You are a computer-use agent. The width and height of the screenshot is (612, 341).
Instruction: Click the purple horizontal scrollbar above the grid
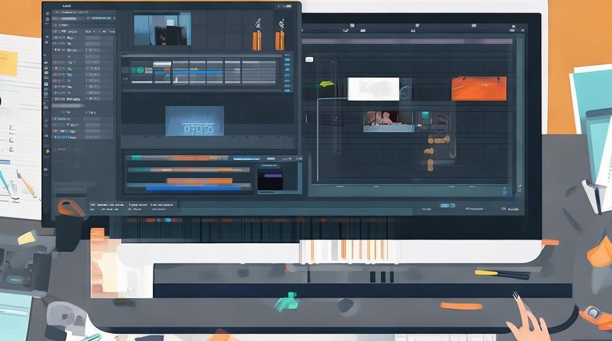click(407, 41)
